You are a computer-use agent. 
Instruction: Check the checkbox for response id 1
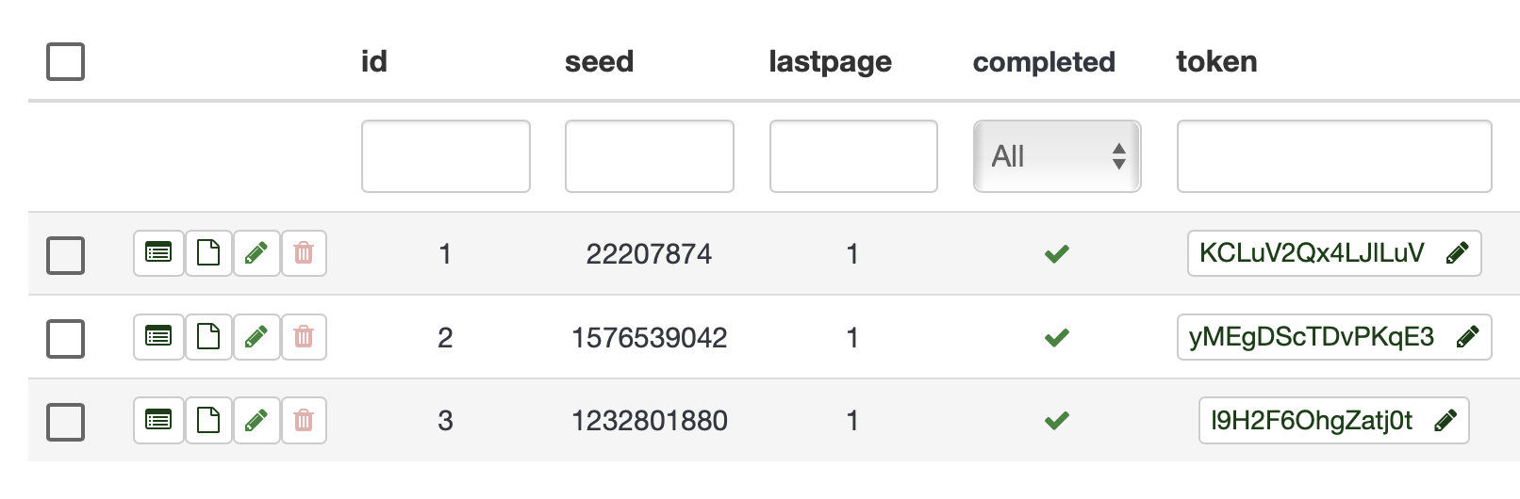(66, 255)
